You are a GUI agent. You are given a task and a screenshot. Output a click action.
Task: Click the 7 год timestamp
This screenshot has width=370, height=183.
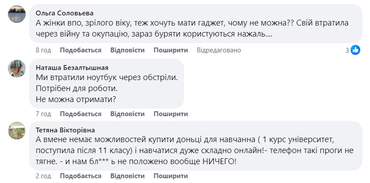pyautogui.click(x=43, y=114)
